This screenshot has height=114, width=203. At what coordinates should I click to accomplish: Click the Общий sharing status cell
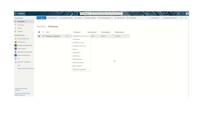118,36
